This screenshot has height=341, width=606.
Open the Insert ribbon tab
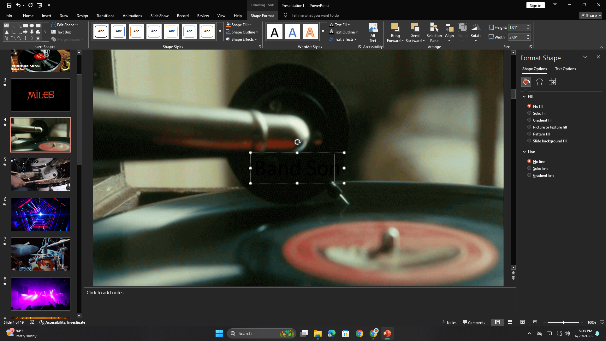(x=46, y=15)
